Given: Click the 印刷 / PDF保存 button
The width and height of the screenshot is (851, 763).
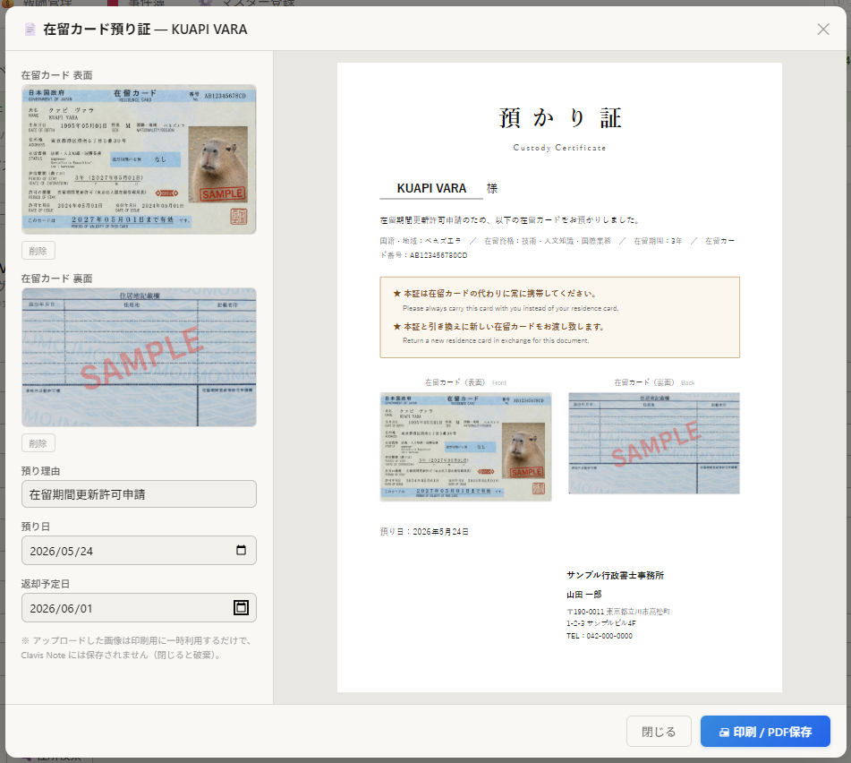Looking at the screenshot, I should click(x=765, y=732).
